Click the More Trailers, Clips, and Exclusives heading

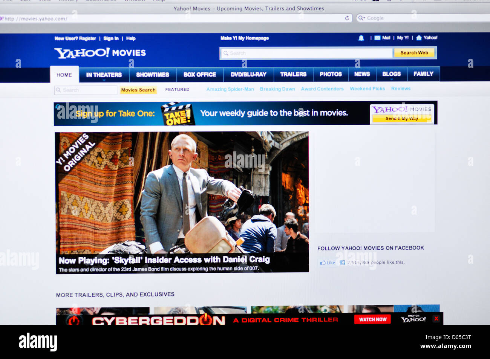pos(115,295)
